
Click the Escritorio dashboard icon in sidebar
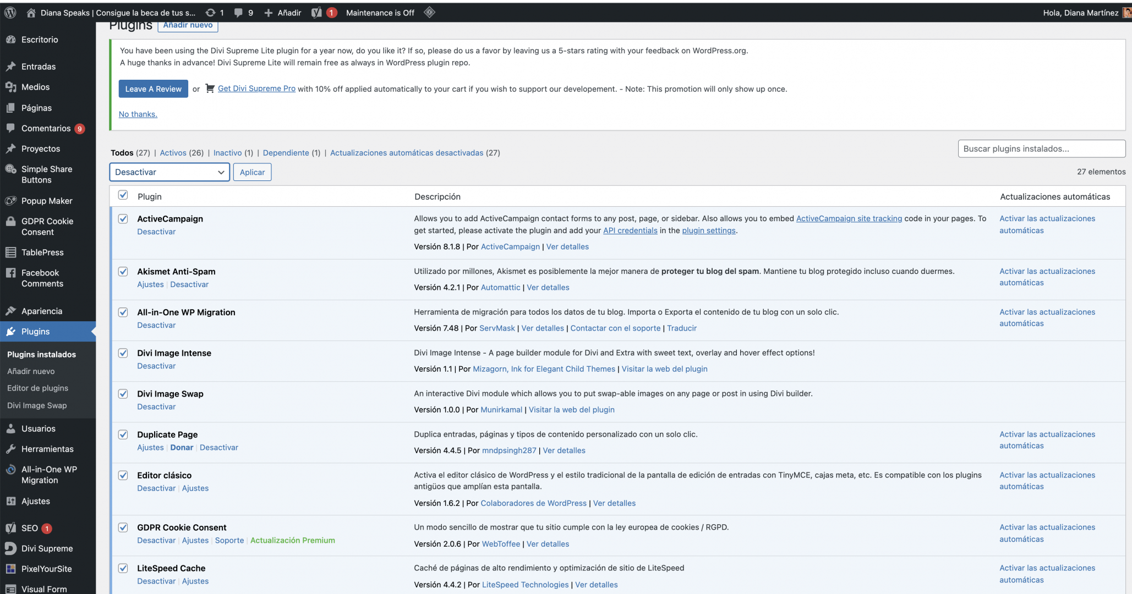(x=10, y=40)
